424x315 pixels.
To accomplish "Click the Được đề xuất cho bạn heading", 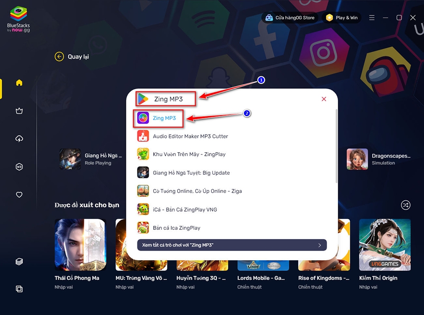I will (x=87, y=205).
